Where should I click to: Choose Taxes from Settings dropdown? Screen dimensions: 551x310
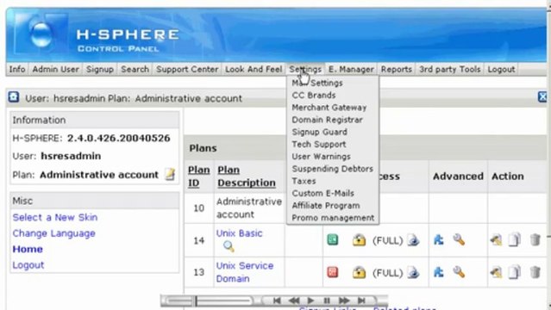tap(304, 181)
